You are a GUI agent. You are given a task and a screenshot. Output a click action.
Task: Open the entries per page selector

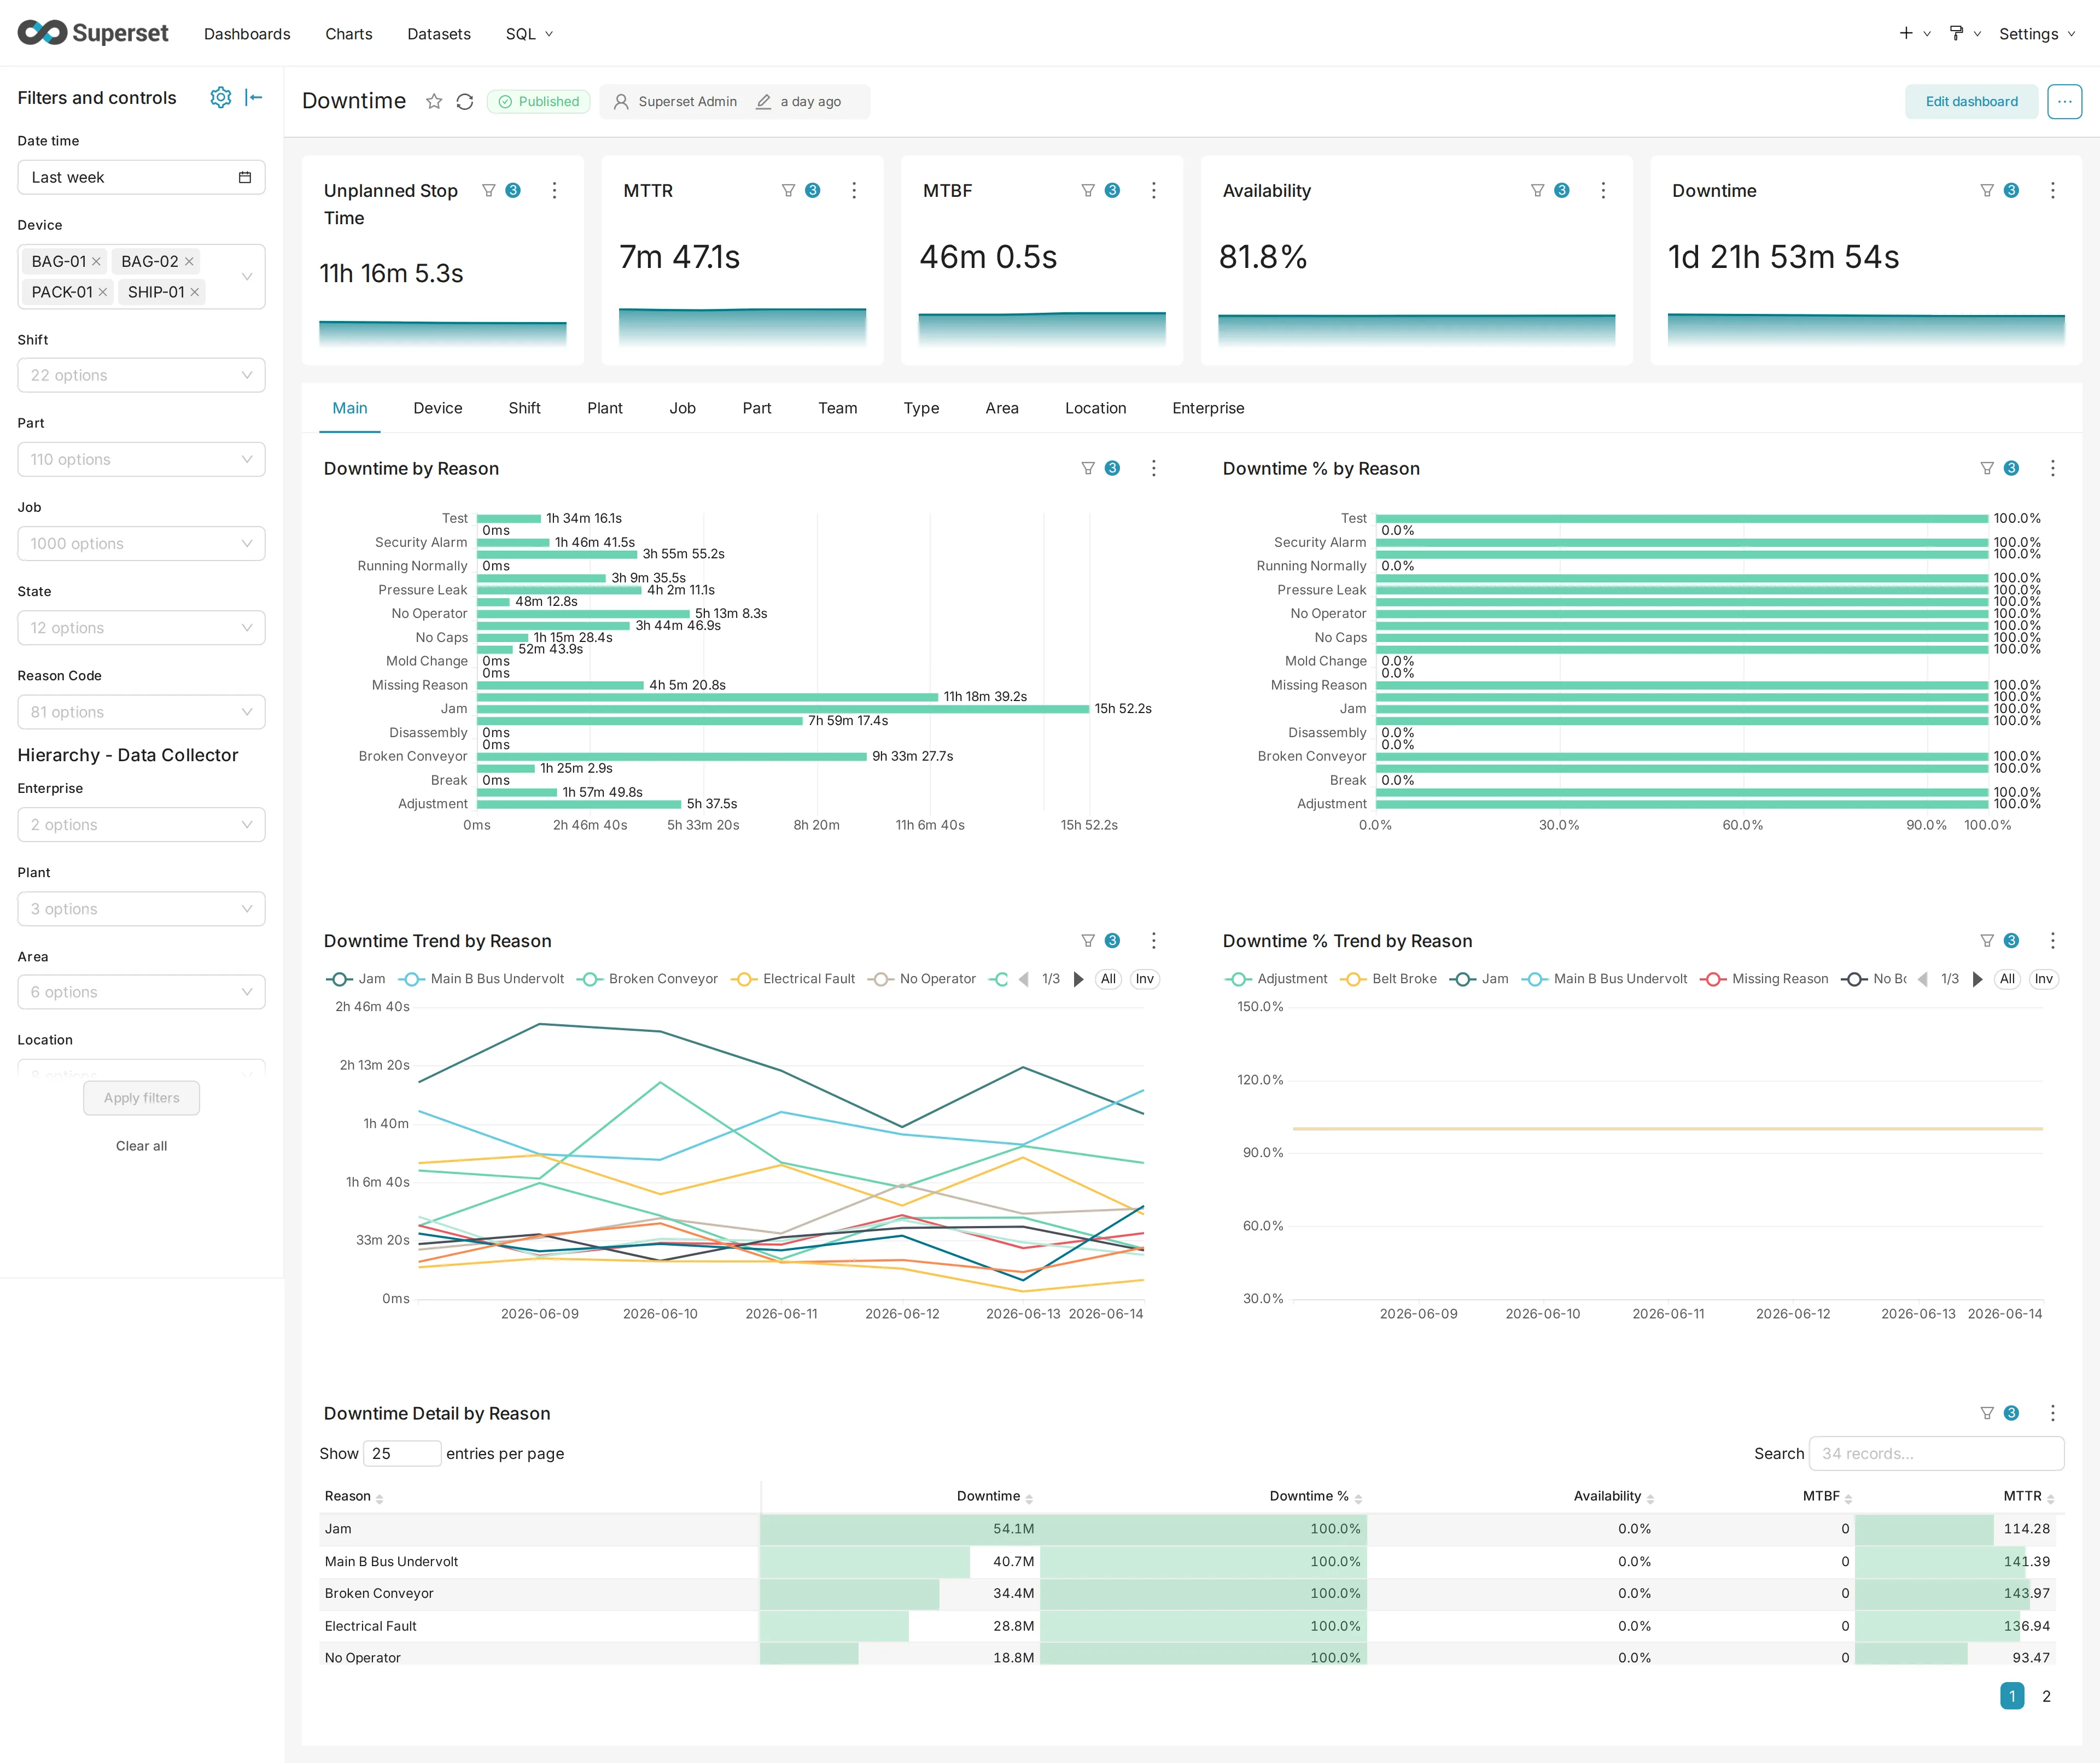point(401,1453)
